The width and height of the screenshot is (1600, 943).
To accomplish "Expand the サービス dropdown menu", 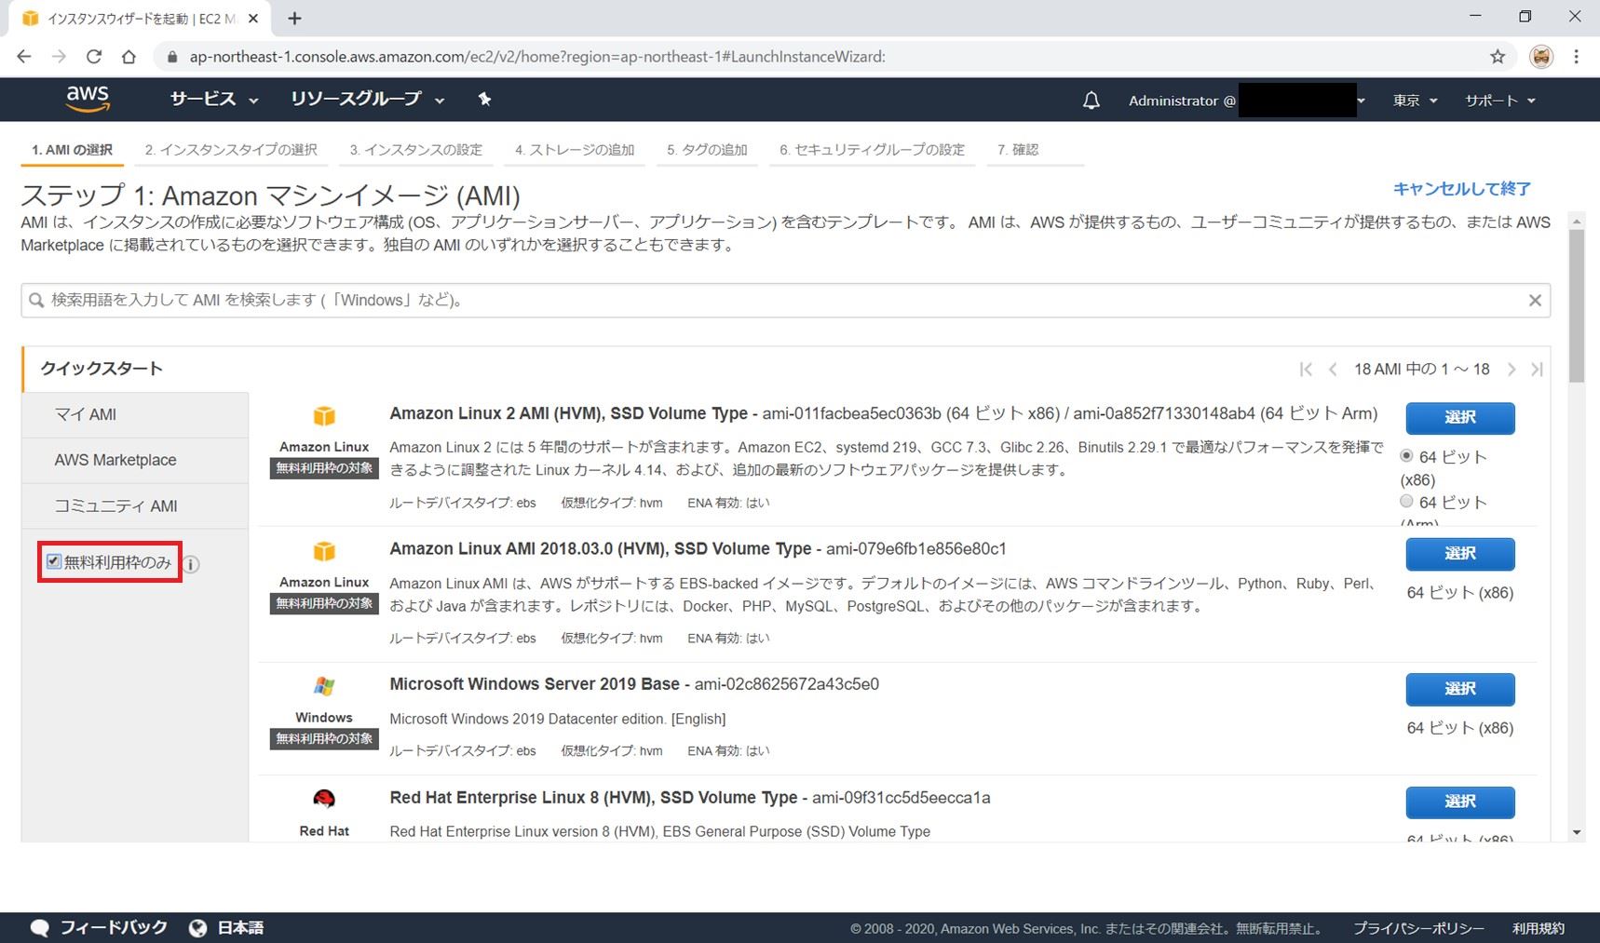I will 214,99.
